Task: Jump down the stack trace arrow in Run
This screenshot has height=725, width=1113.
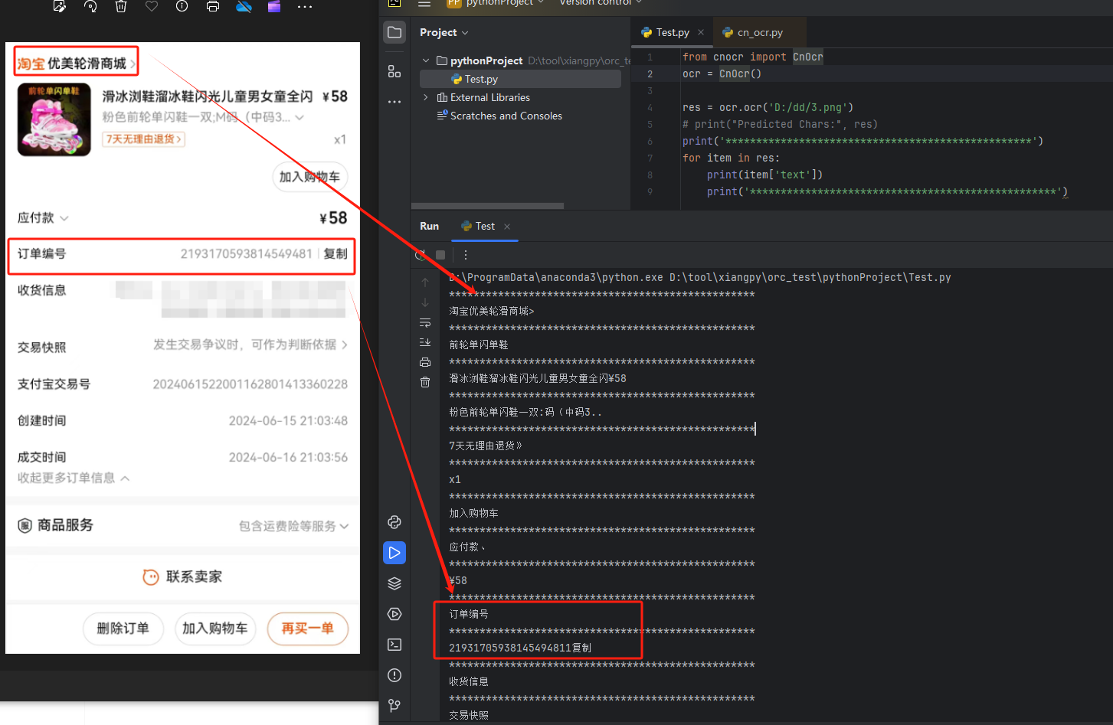Action: pyautogui.click(x=425, y=302)
